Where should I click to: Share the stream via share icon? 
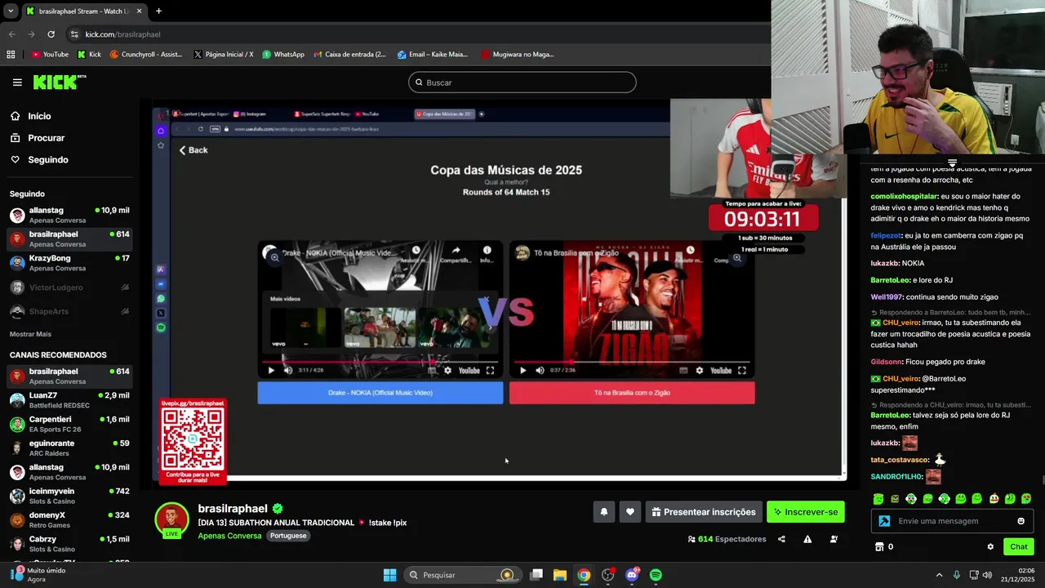781,539
